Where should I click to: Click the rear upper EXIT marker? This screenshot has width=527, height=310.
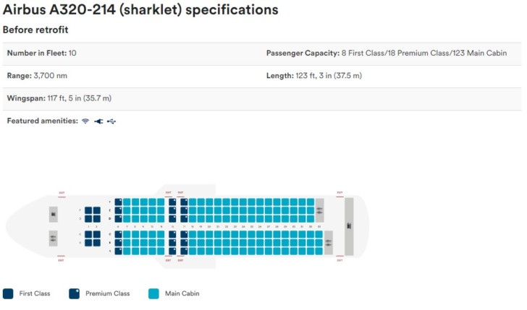pos(340,193)
